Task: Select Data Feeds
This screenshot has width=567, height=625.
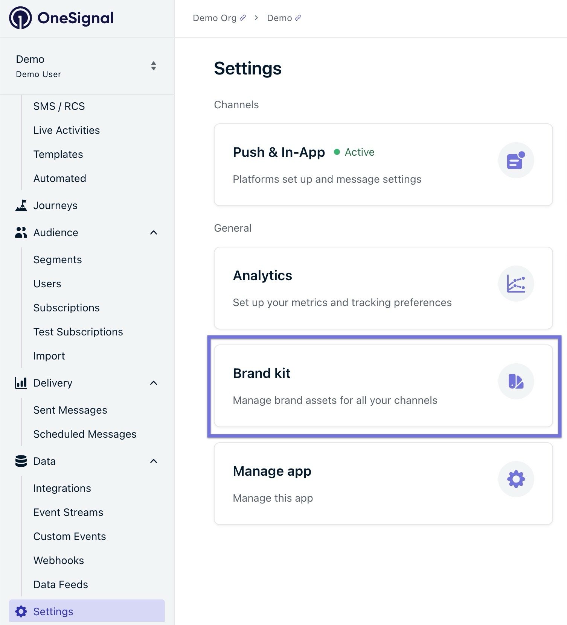Action: point(61,584)
